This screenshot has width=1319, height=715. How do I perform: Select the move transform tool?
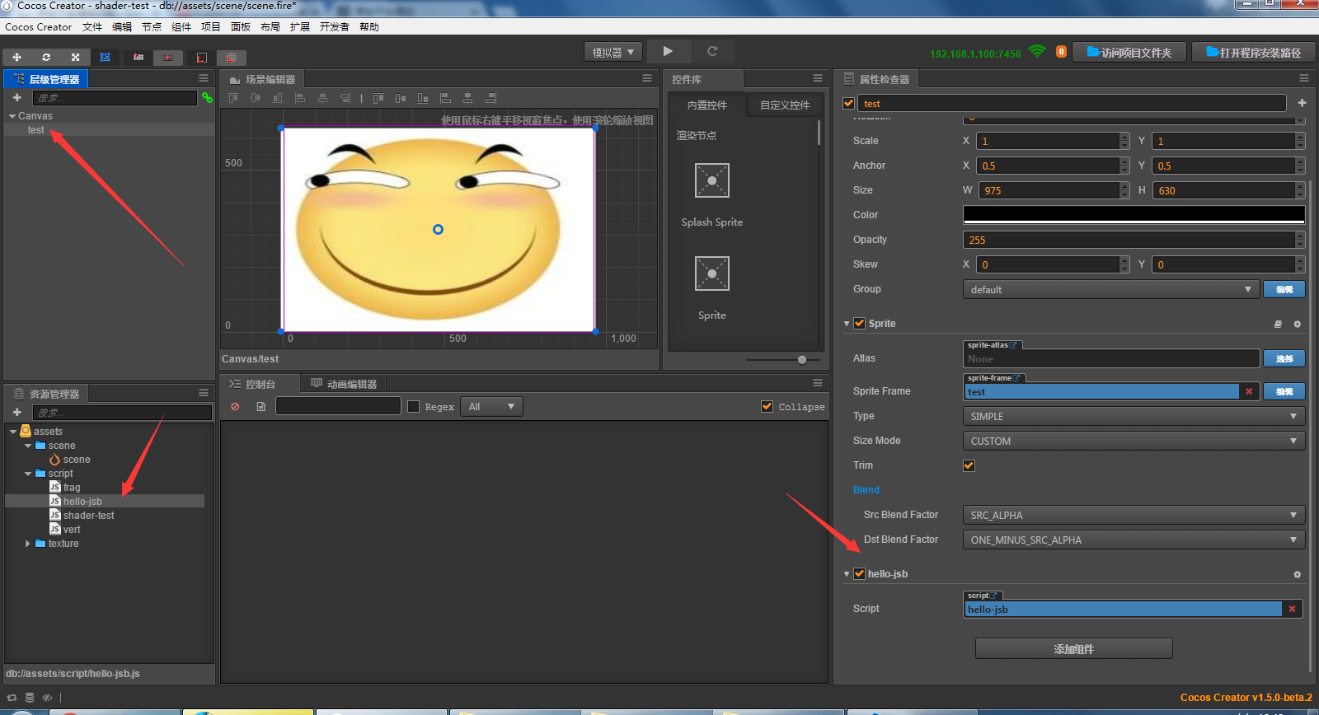(16, 58)
